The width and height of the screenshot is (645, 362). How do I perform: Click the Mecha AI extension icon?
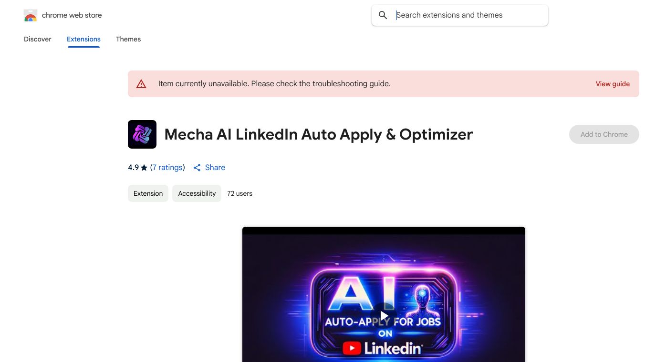[x=142, y=134]
